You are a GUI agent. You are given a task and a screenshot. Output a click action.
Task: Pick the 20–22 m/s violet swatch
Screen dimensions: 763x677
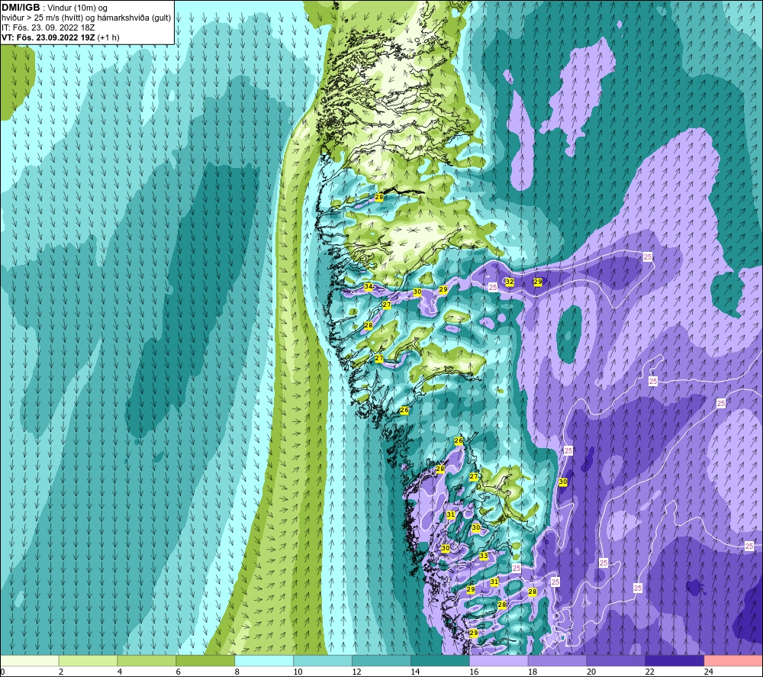(x=616, y=660)
